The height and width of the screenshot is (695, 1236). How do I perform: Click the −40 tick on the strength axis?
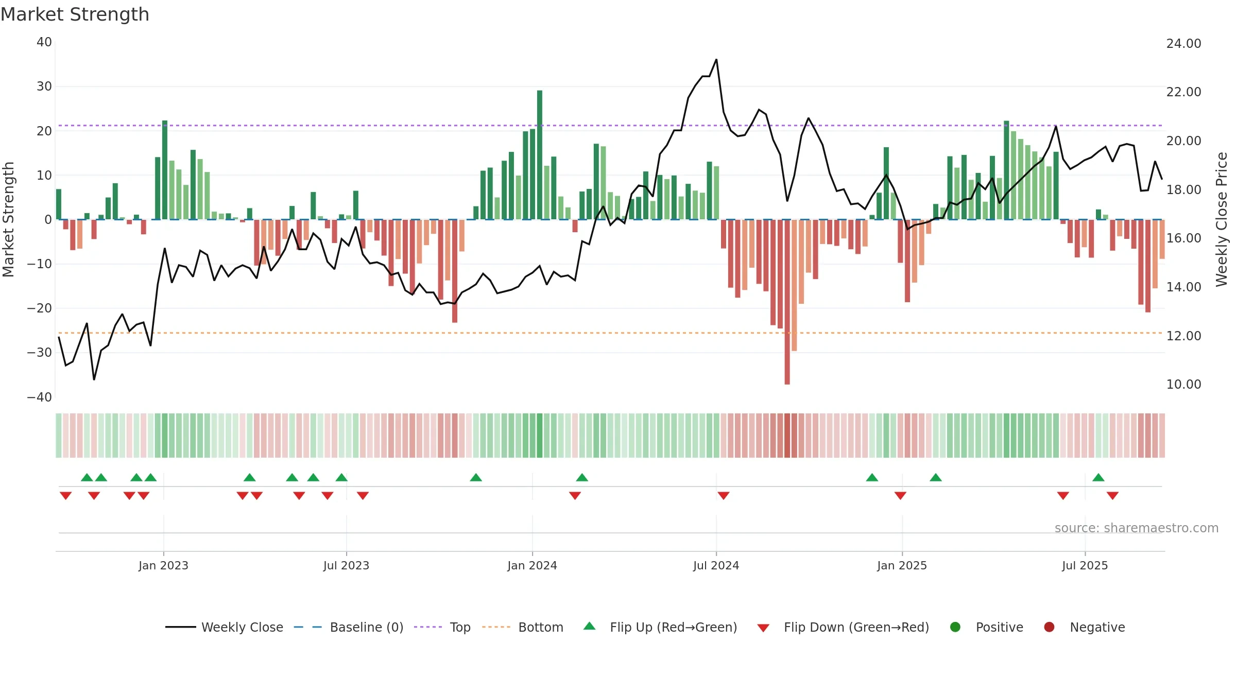pyautogui.click(x=39, y=397)
